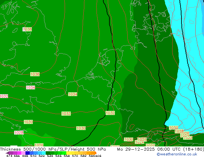
Task: Pick the dark navy blue legend swatch
Action: tap(27, 153)
